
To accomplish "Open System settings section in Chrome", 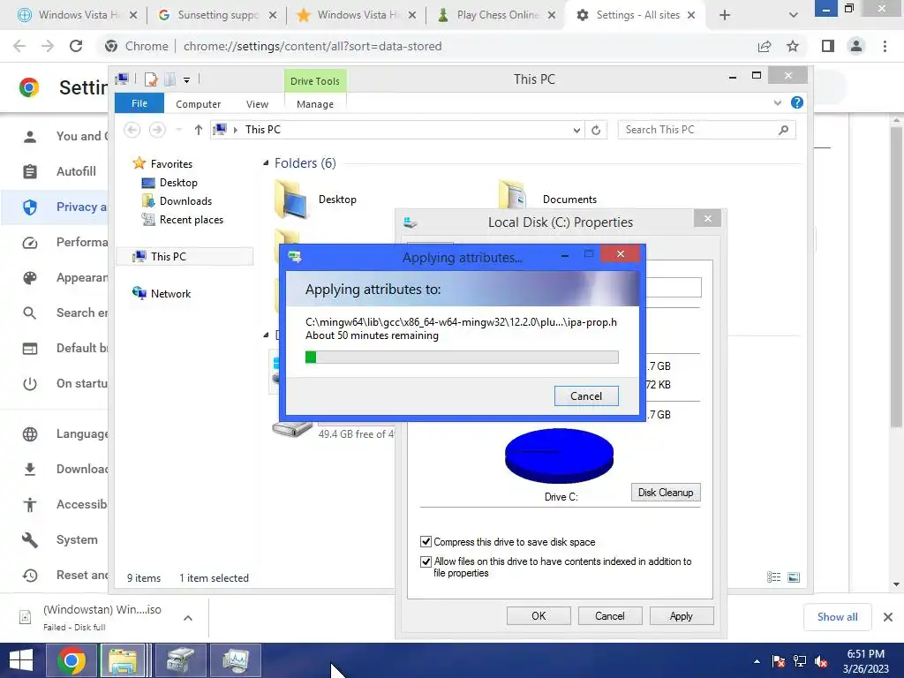I will click(77, 539).
